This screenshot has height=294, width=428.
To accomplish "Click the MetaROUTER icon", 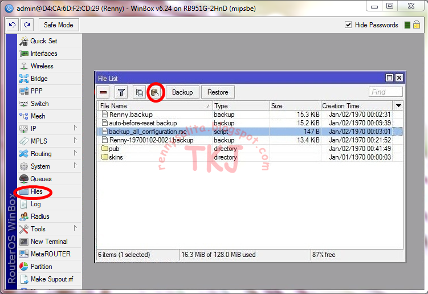I will (x=24, y=254).
